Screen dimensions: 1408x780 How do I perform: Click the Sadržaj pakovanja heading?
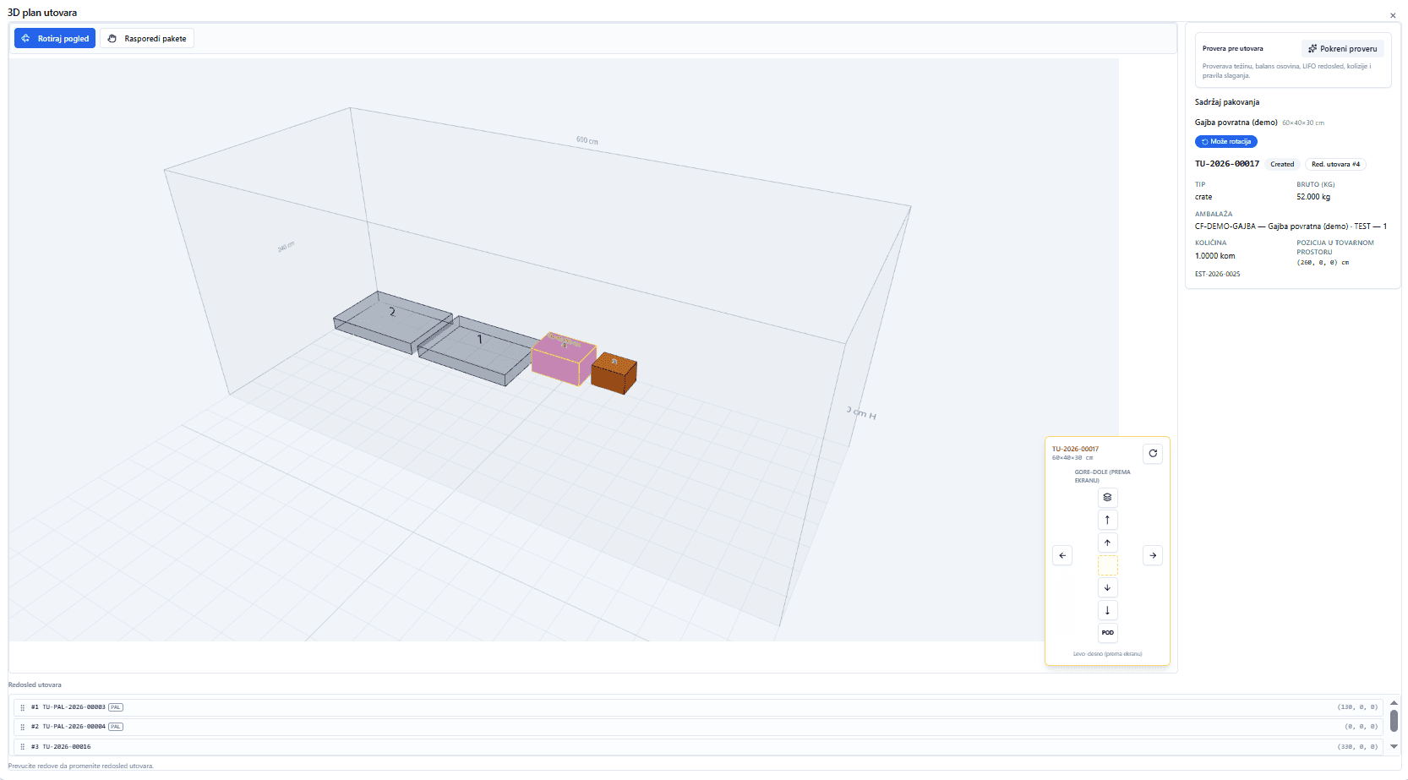(x=1227, y=102)
